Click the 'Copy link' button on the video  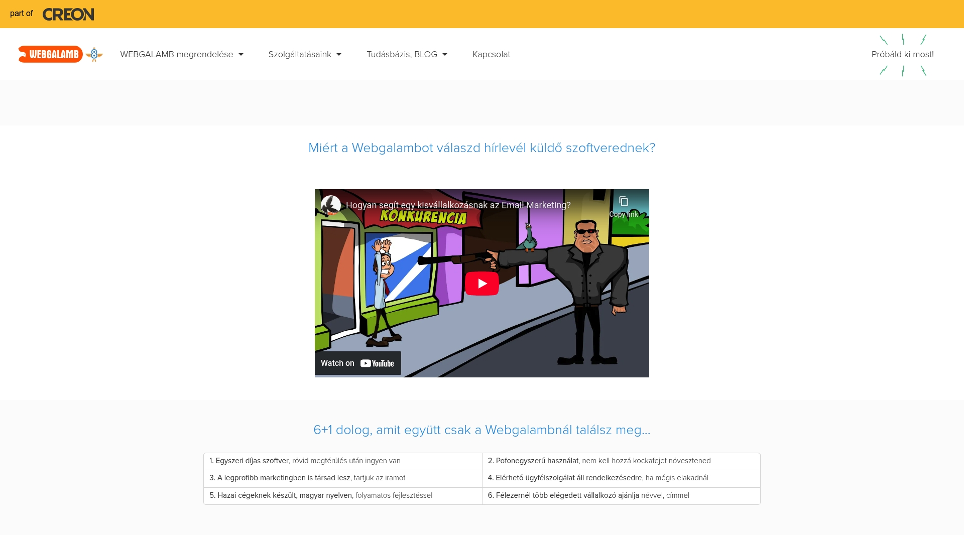coord(623,207)
